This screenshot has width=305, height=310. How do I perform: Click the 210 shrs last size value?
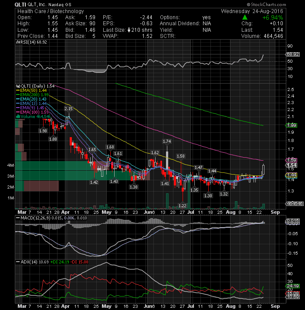coord(142,30)
